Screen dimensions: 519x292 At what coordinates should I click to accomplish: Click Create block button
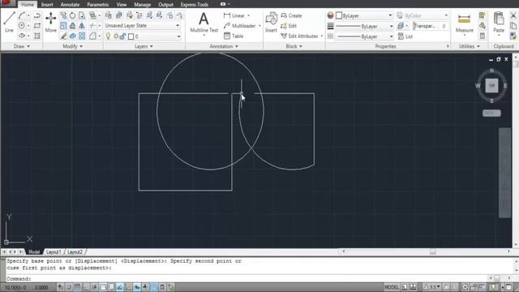[291, 15]
